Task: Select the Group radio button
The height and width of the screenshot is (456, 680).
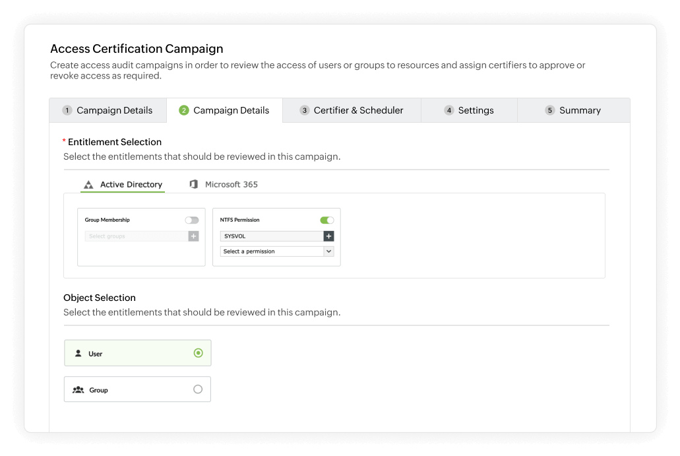Action: [x=198, y=389]
